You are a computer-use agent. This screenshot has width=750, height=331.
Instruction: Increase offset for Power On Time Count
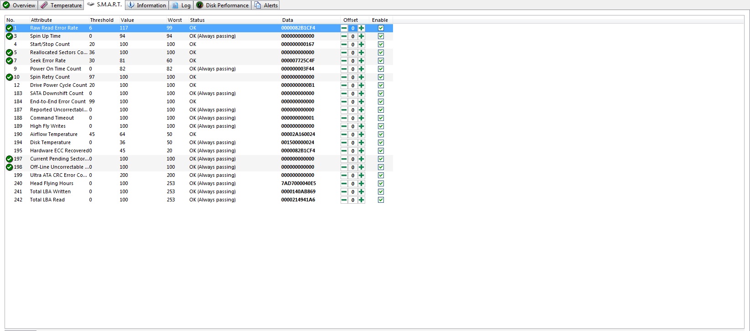coord(362,69)
